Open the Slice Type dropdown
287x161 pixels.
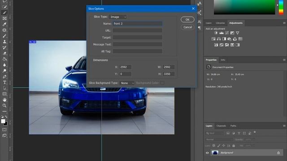point(118,17)
